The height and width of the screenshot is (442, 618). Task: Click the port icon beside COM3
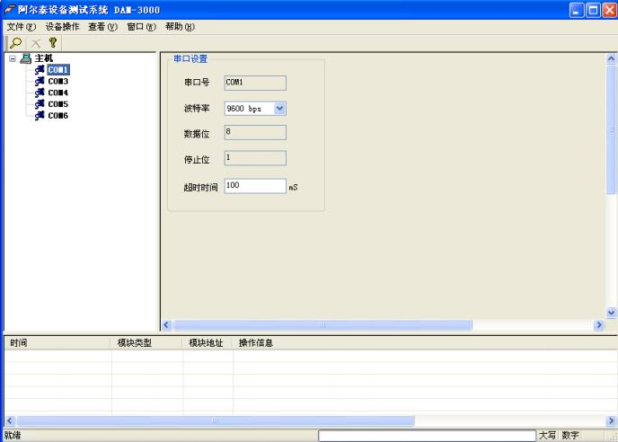[x=40, y=81]
